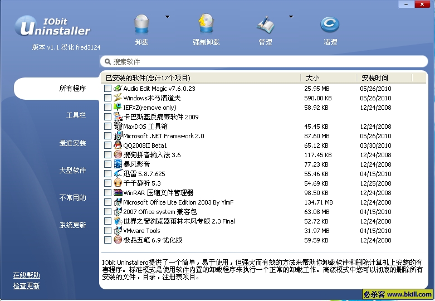Switch to the 最近安装 tab

72,143
